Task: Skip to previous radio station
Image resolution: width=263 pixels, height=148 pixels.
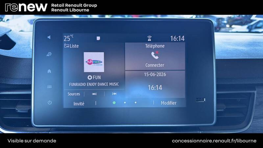Action: coord(94,94)
